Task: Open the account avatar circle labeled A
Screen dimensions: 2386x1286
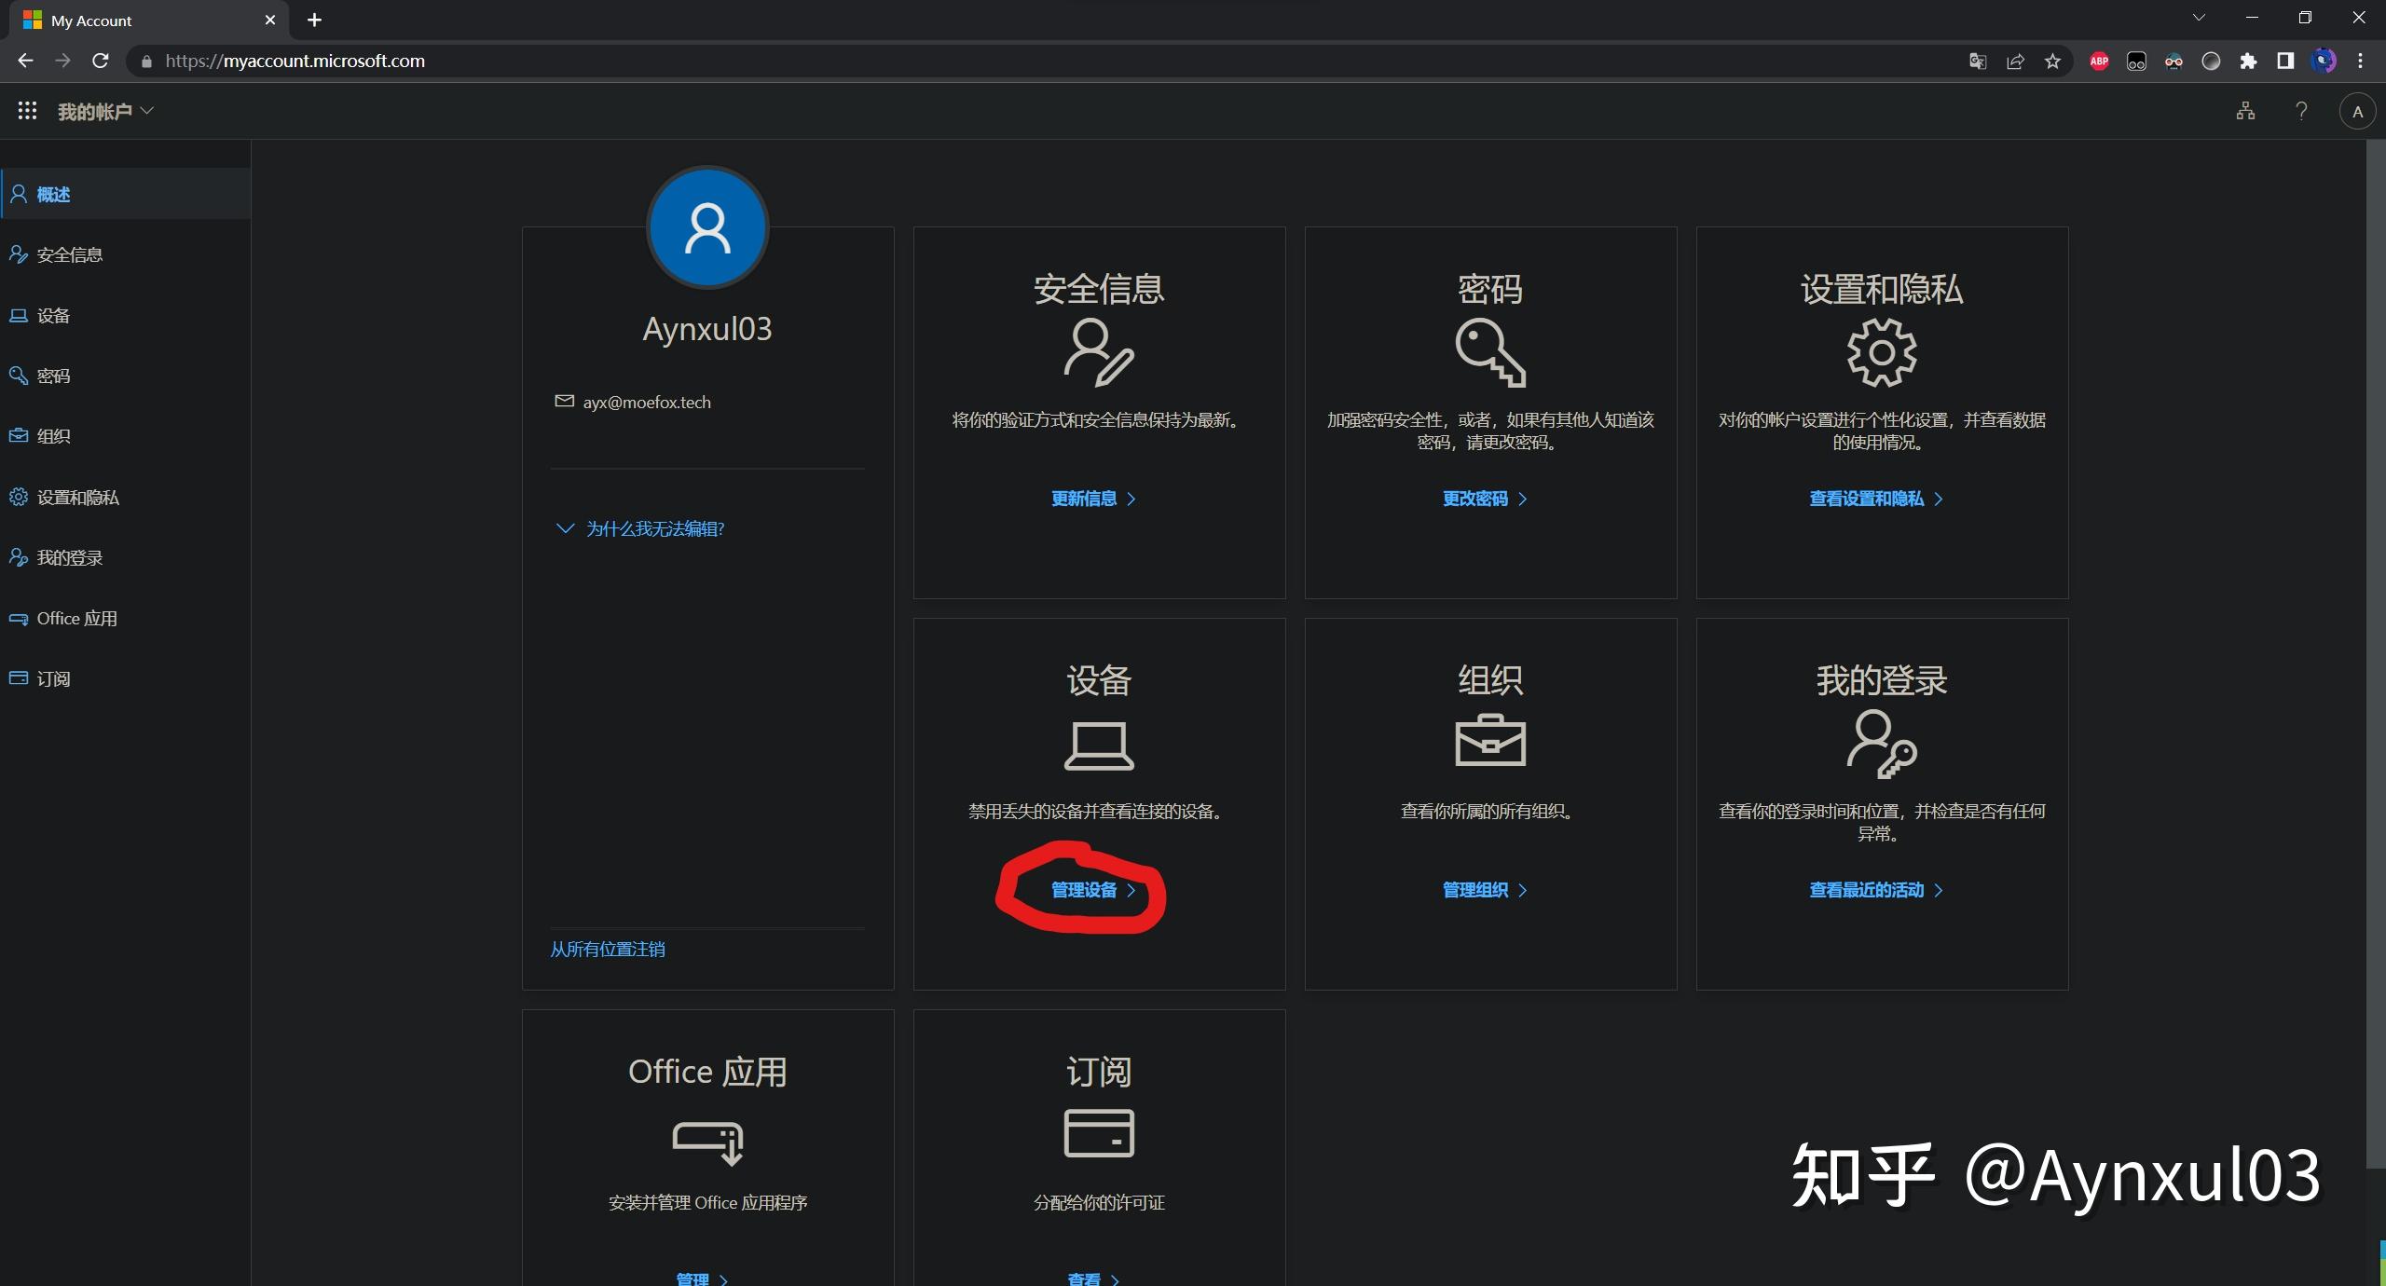Action: tap(2357, 111)
